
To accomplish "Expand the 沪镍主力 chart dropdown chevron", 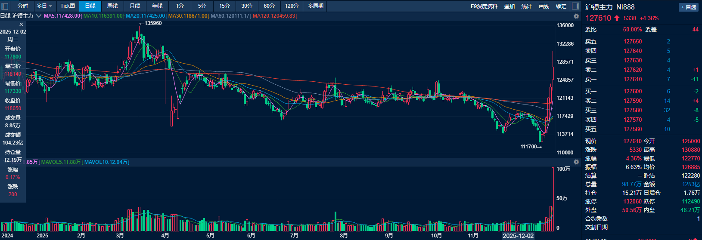I will (x=39, y=16).
